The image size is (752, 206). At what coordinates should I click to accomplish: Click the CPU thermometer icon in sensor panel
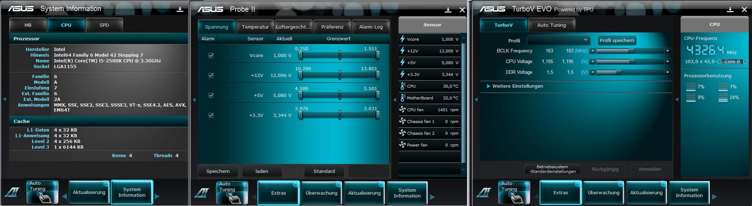pyautogui.click(x=403, y=86)
